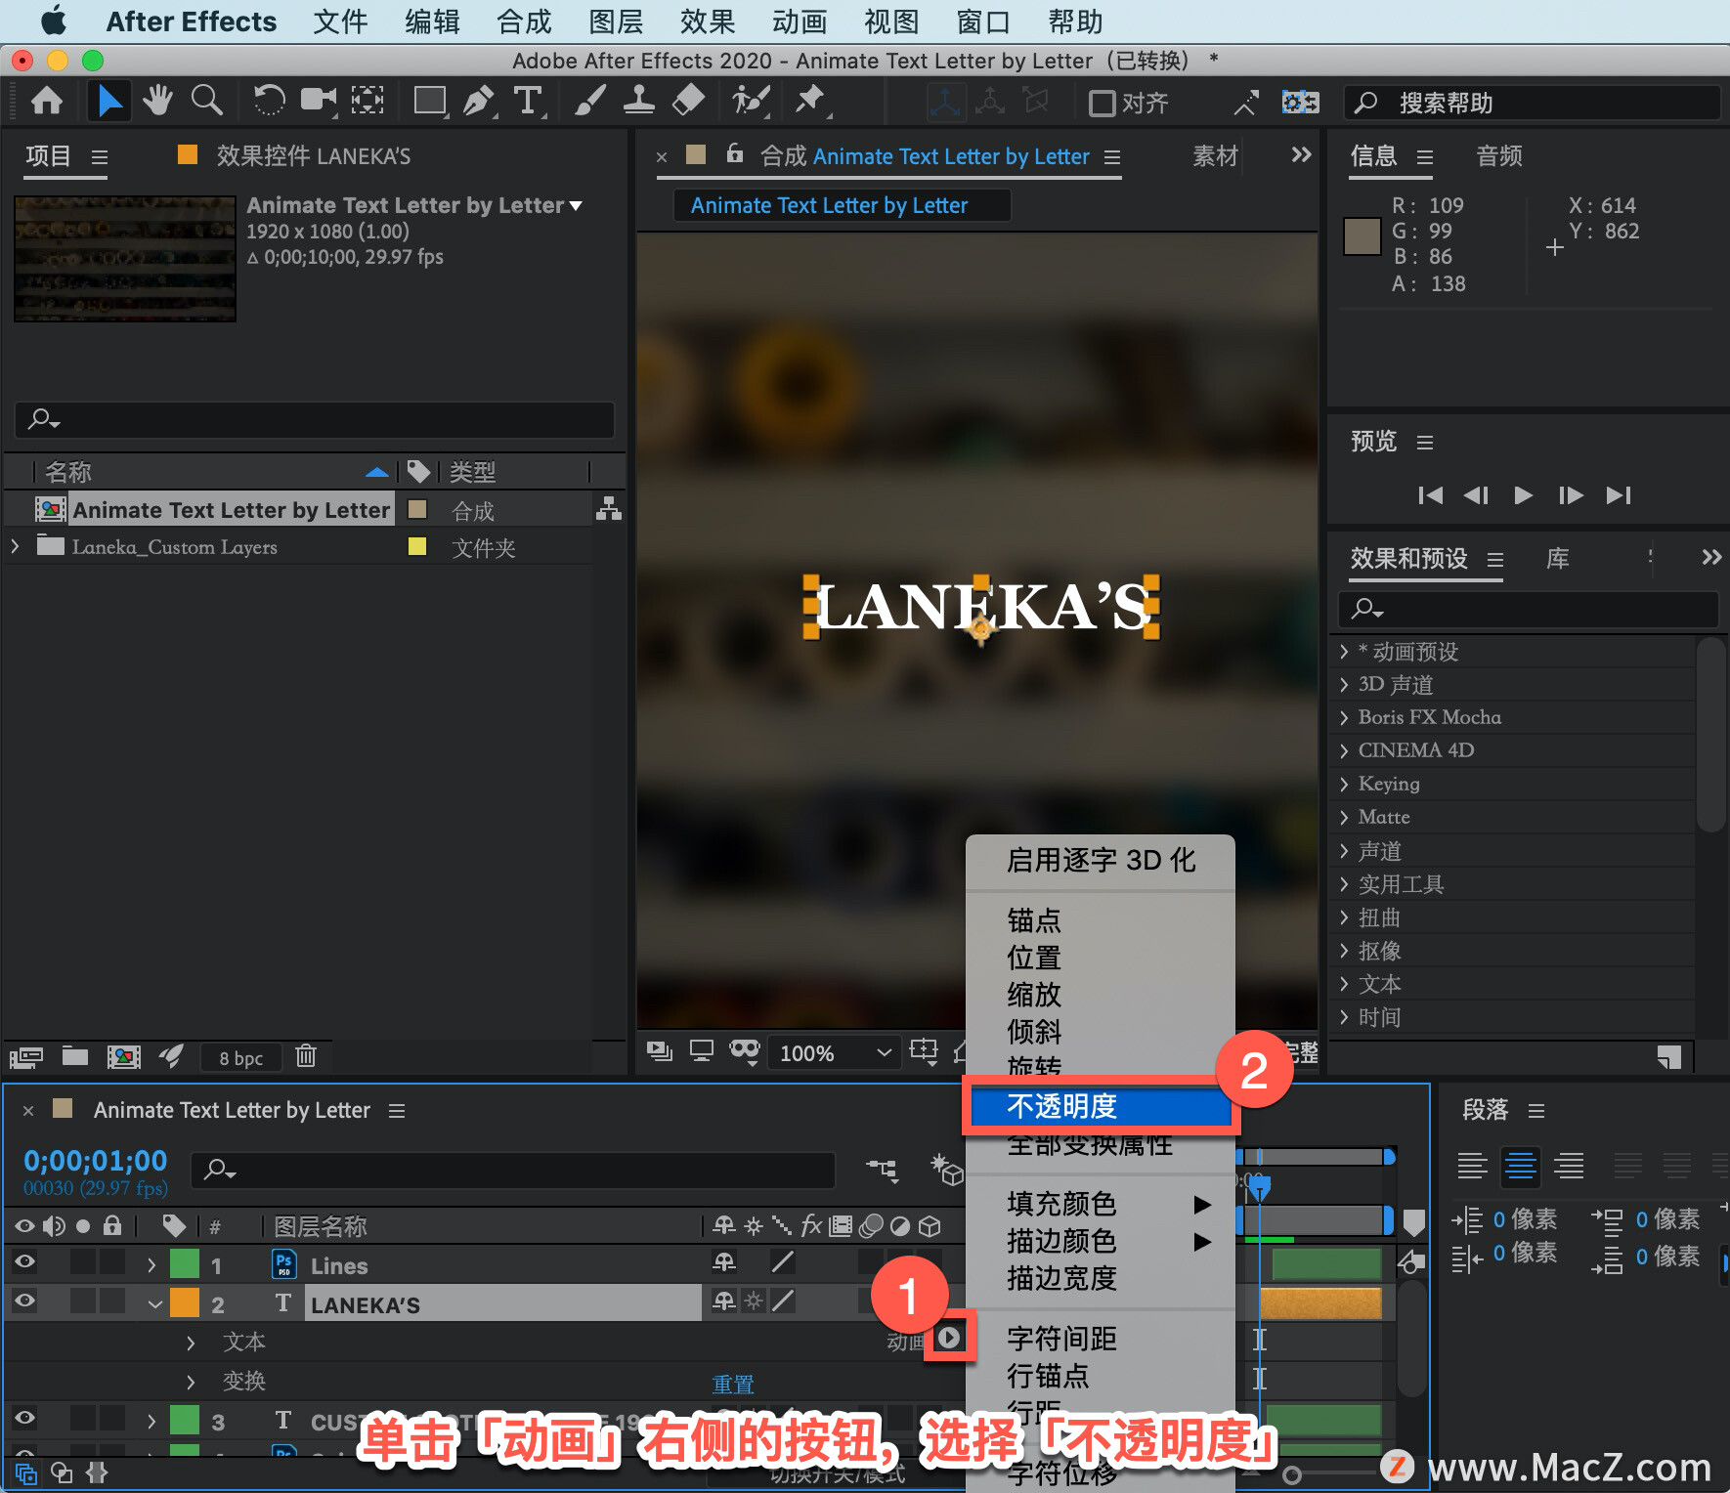Screen dimensions: 1730x1493
Task: Click the 重置 link in 变换 row
Action: (733, 1384)
